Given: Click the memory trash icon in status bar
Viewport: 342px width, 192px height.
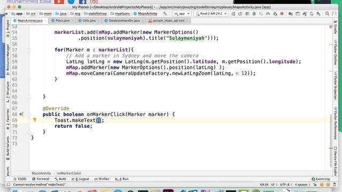Looking at the screenshot, I should (335, 185).
